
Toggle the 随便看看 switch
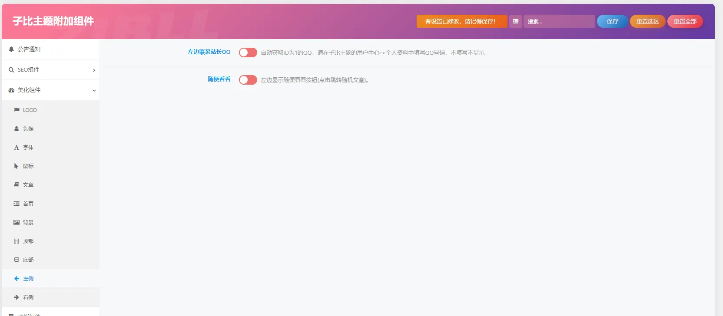(248, 80)
